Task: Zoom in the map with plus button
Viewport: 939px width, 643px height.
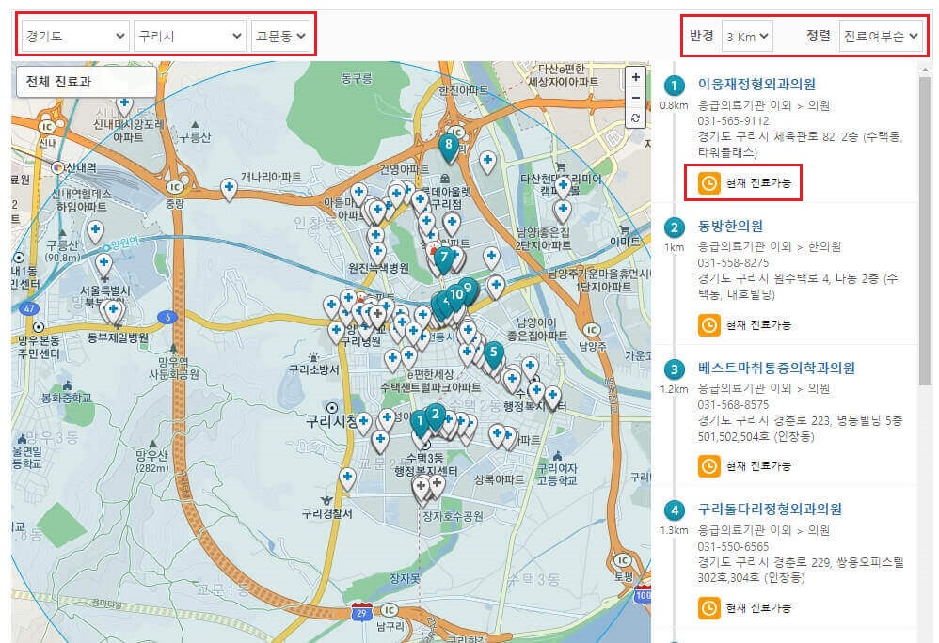Action: pos(635,76)
